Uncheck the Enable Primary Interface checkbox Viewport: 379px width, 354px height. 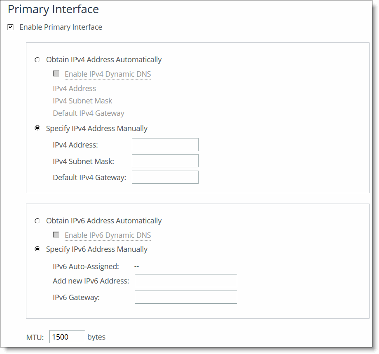coord(10,27)
